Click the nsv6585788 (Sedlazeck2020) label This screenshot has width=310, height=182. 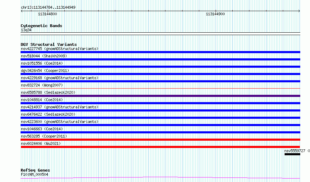click(x=48, y=92)
